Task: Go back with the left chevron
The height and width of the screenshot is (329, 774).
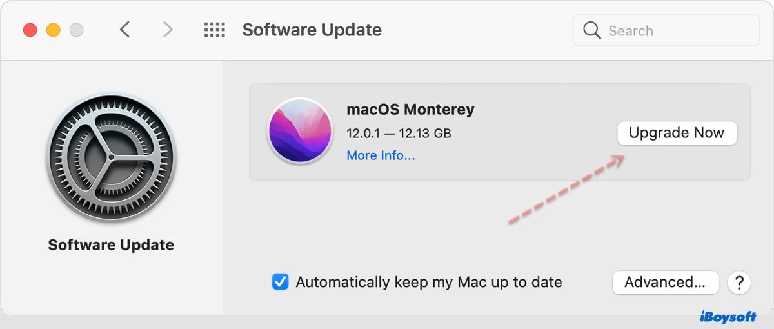Action: 125,30
